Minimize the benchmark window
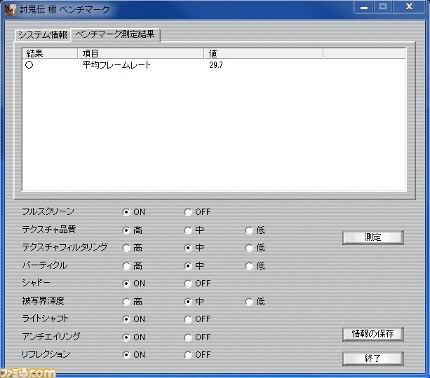The height and width of the screenshot is (378, 430). click(x=364, y=7)
